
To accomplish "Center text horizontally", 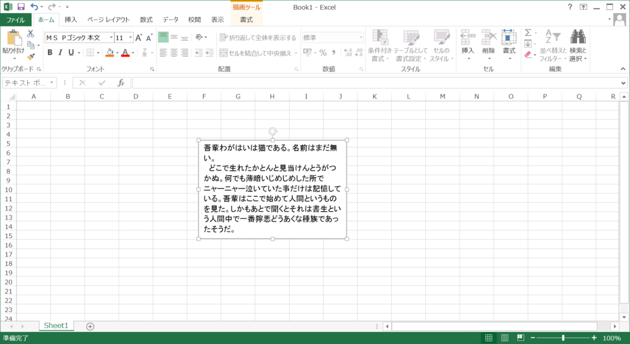I will click(x=174, y=53).
